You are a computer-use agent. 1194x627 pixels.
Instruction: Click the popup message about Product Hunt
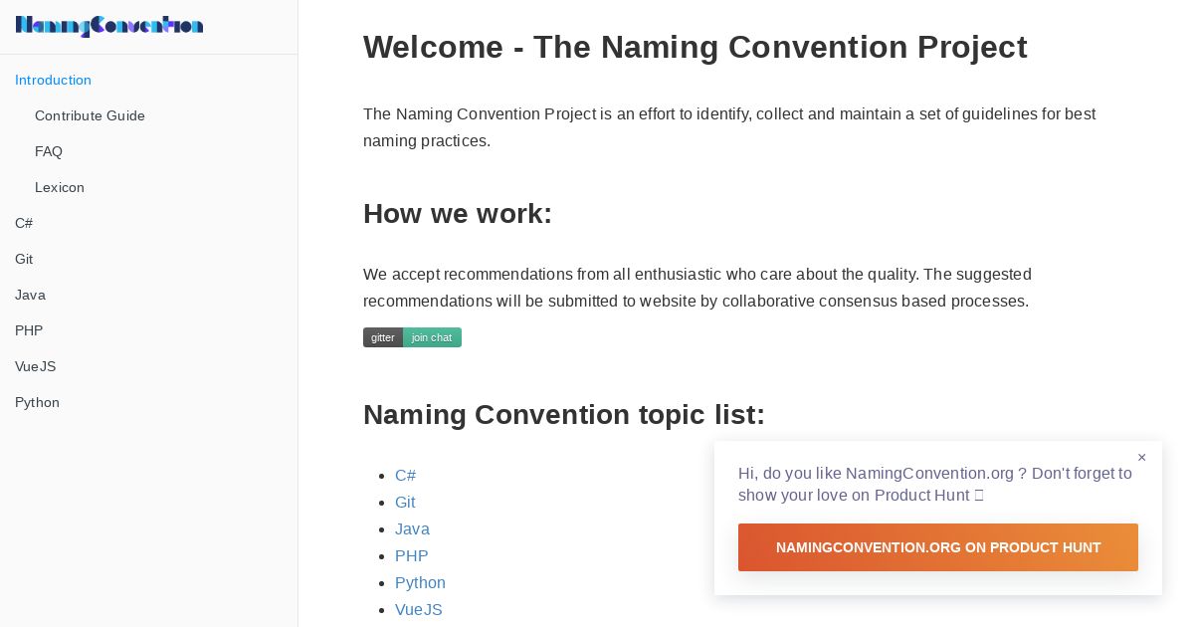click(x=935, y=484)
